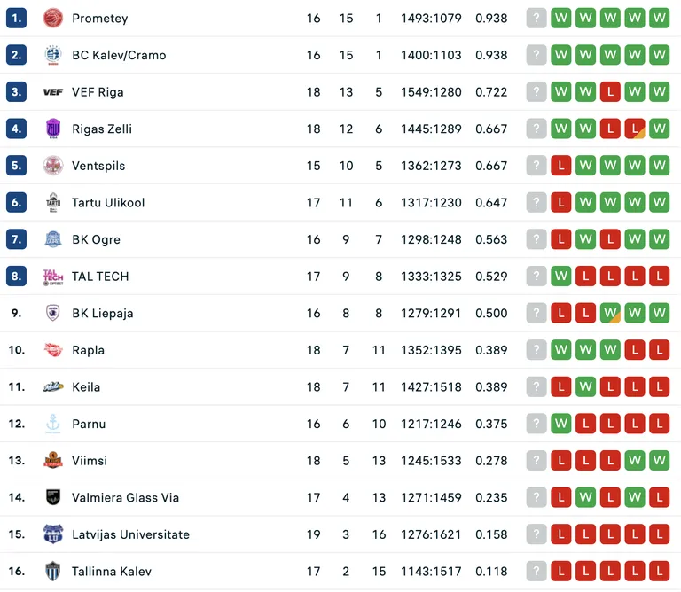Screen dimensions: 681x592
Task: Click the Keila team logo
Action: coord(53,386)
